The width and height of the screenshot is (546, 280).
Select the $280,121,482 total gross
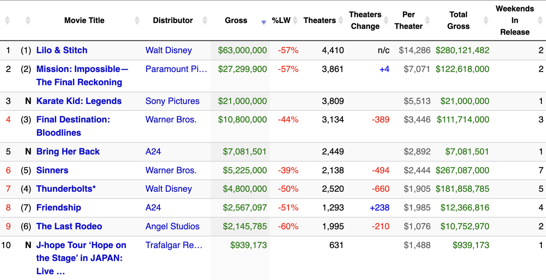(x=462, y=50)
